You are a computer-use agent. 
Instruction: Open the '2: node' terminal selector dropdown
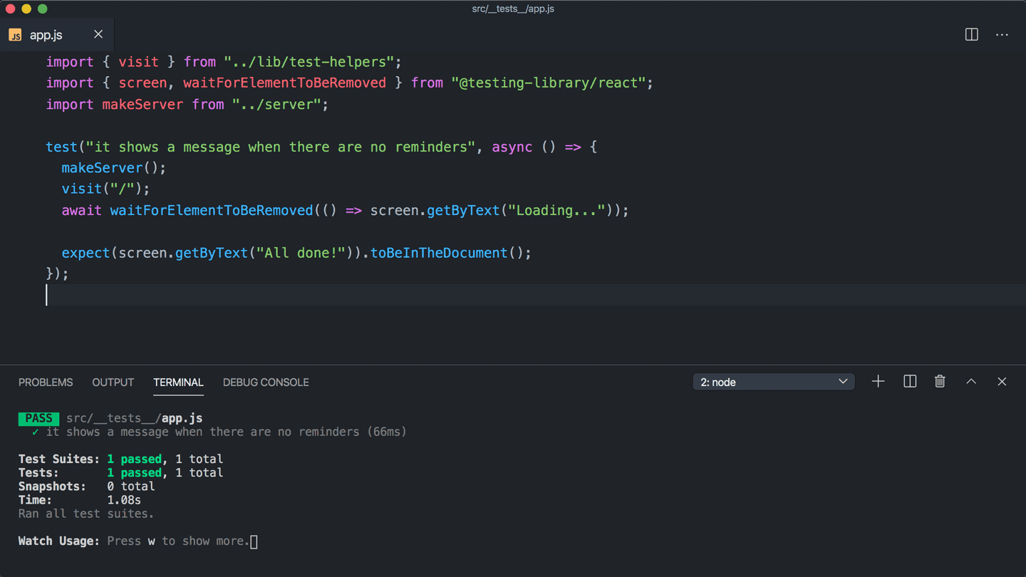773,382
